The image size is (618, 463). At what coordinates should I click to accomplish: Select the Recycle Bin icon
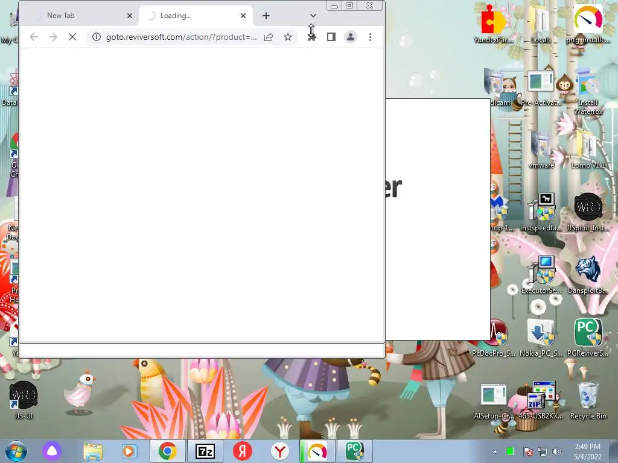point(588,401)
